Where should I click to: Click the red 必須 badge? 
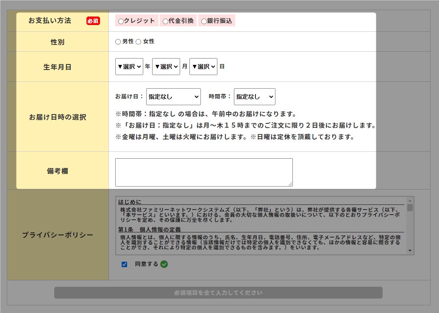[x=93, y=21]
